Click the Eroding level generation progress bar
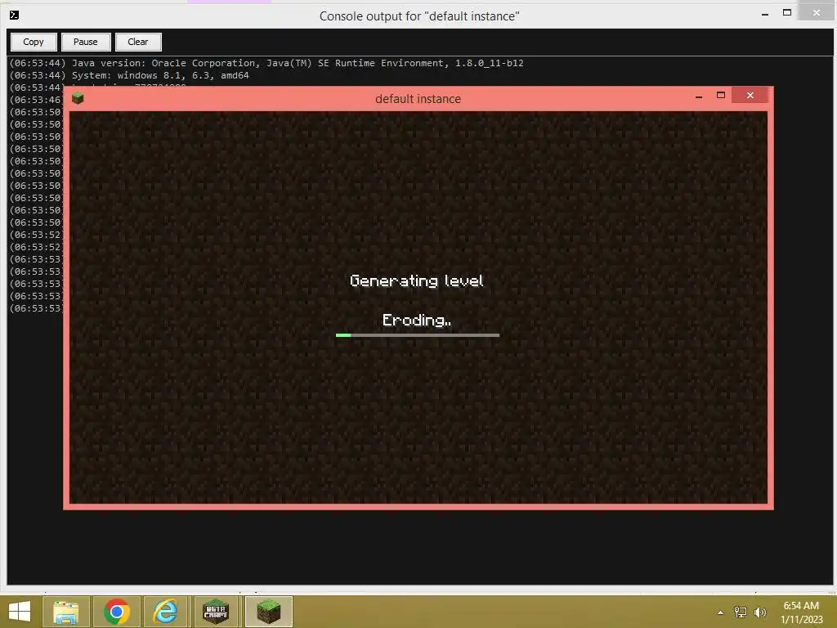 pos(418,335)
